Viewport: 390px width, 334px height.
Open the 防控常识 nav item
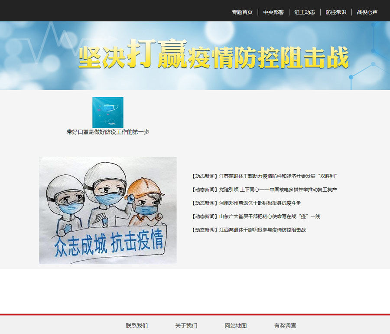point(336,12)
